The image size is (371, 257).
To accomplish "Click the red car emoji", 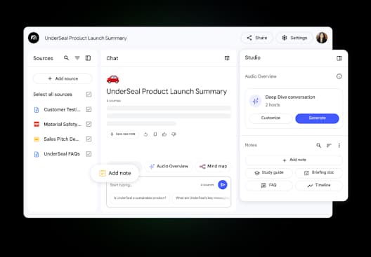I will click(x=113, y=79).
